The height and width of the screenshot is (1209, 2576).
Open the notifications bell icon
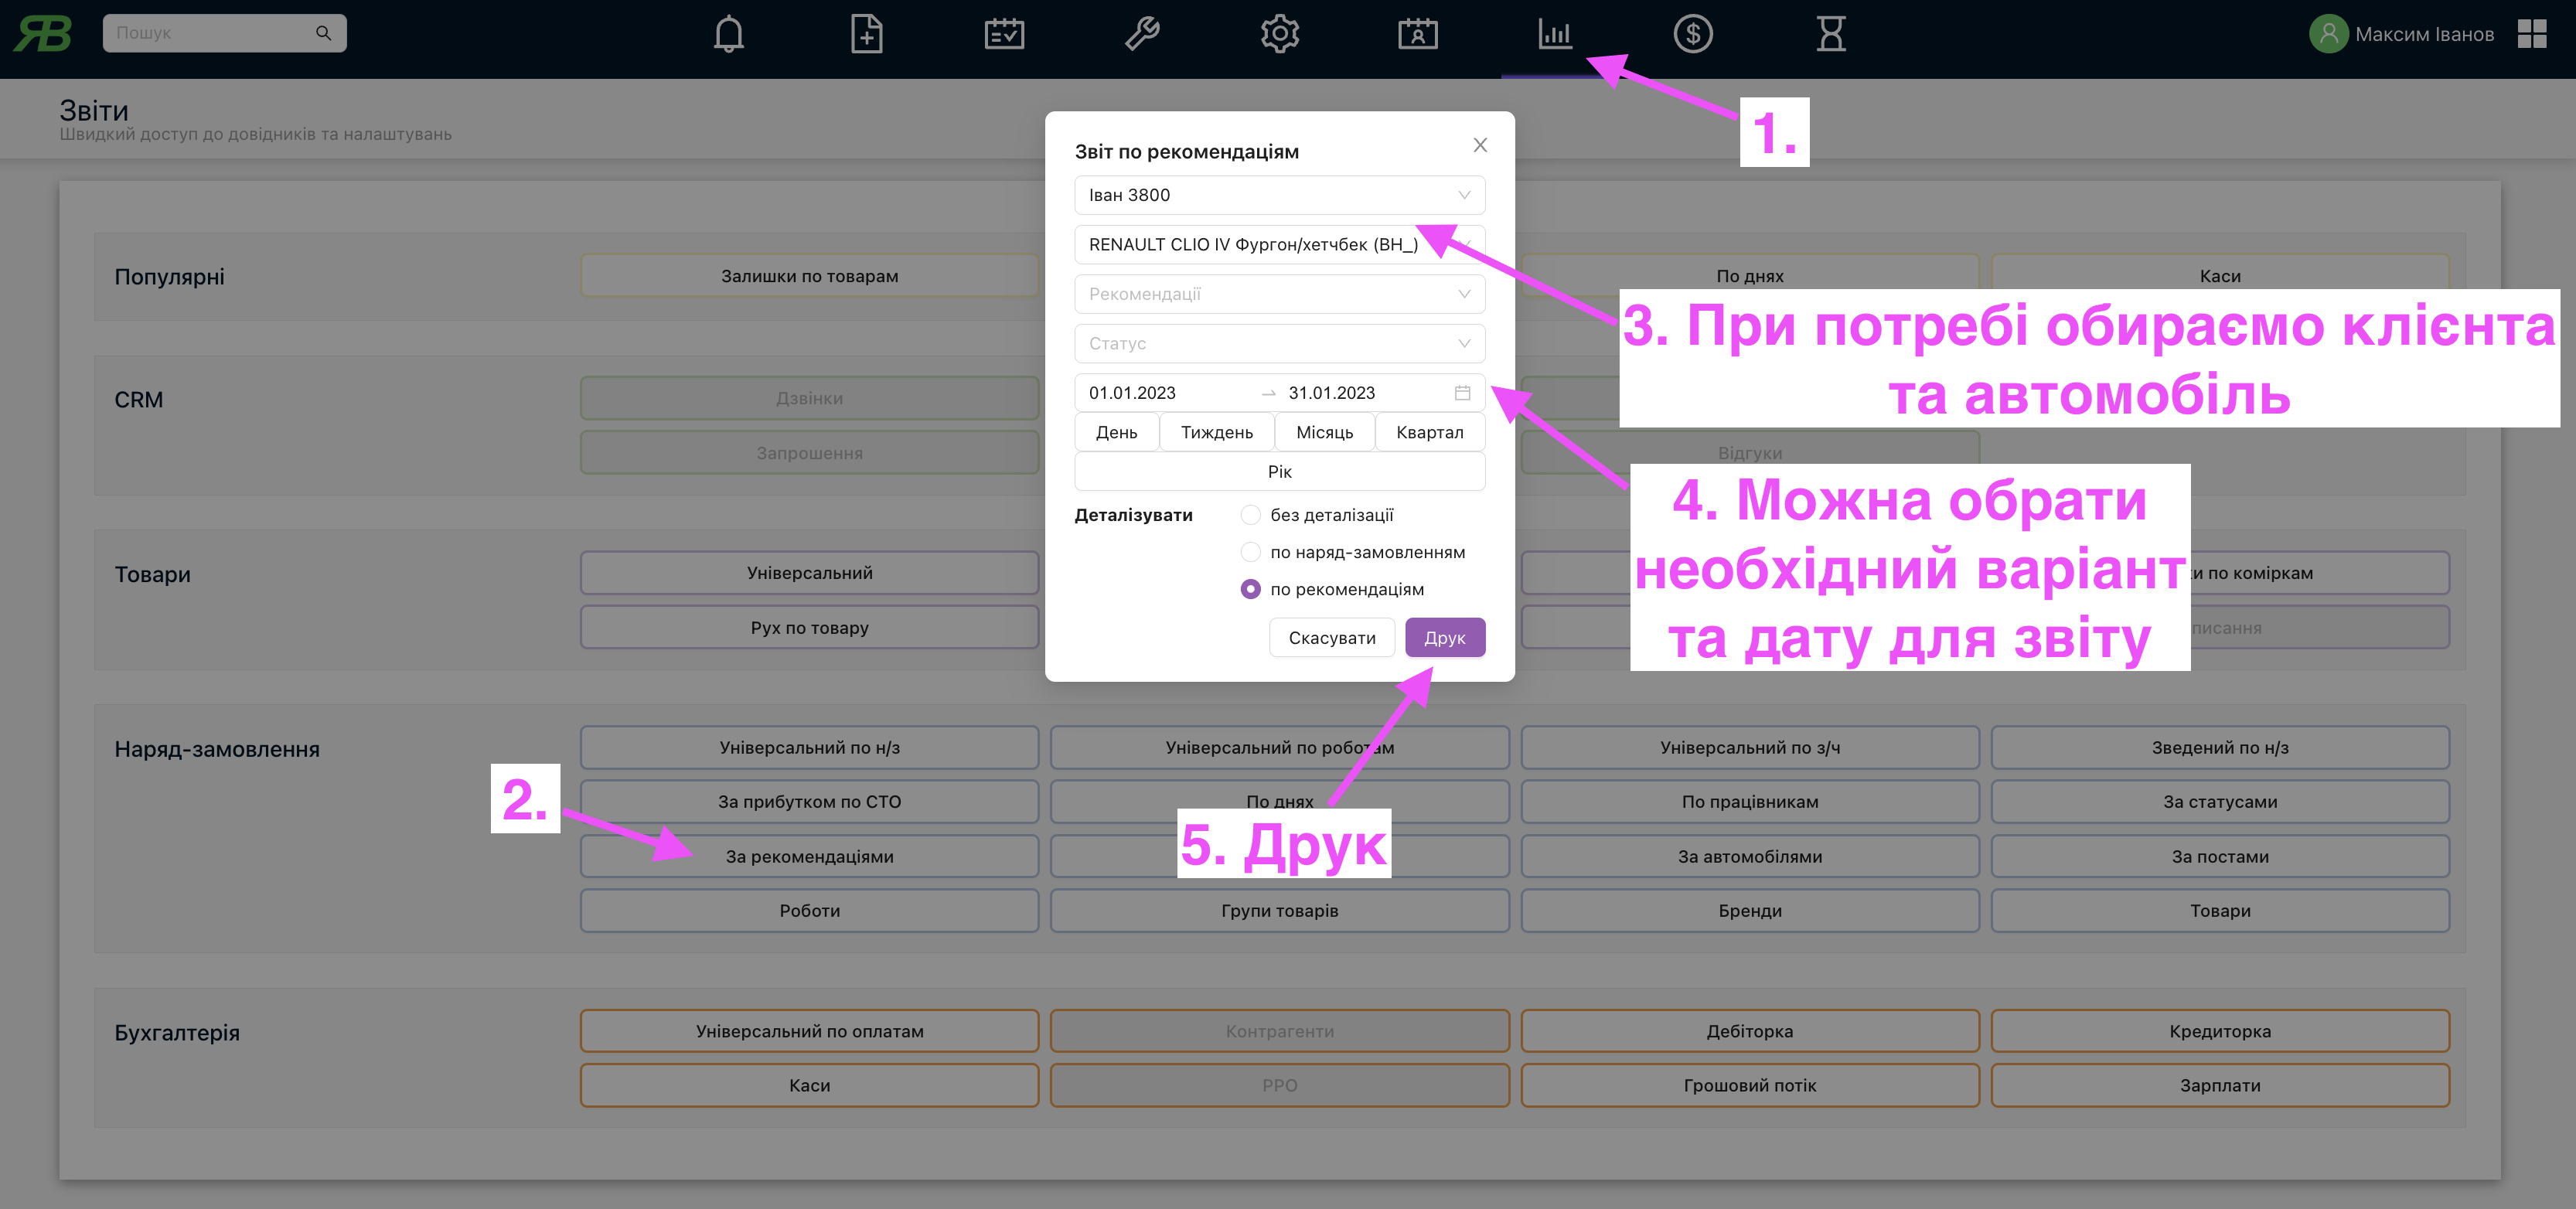[728, 34]
